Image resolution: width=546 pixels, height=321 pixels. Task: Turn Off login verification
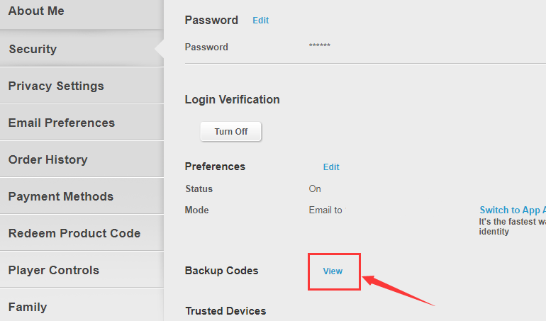230,132
